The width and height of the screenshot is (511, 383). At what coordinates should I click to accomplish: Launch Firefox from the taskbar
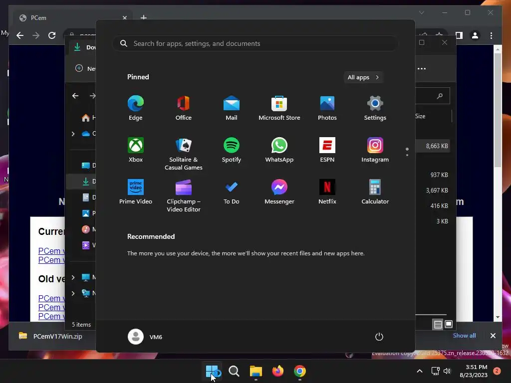tap(277, 371)
